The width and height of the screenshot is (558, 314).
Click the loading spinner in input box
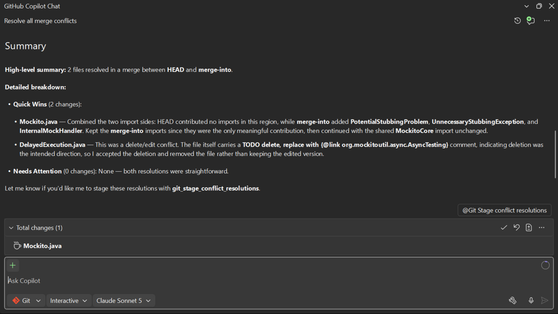(545, 265)
